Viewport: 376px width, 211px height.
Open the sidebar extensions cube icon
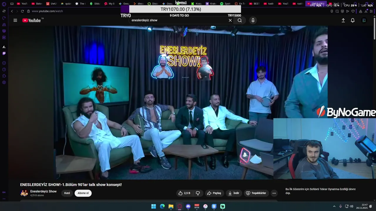point(4,76)
